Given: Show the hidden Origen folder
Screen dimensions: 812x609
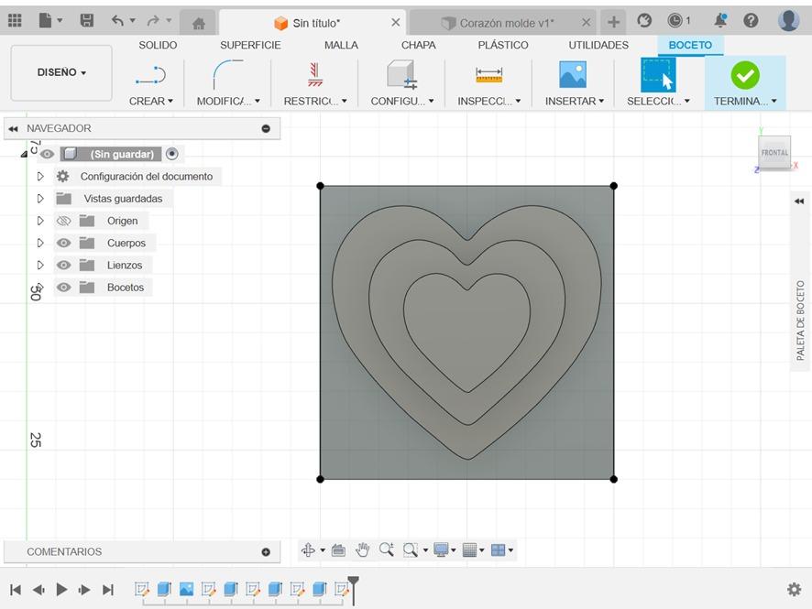Looking at the screenshot, I should [x=63, y=221].
